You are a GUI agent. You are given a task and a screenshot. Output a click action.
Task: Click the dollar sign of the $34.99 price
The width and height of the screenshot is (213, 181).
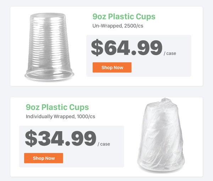(x=31, y=138)
